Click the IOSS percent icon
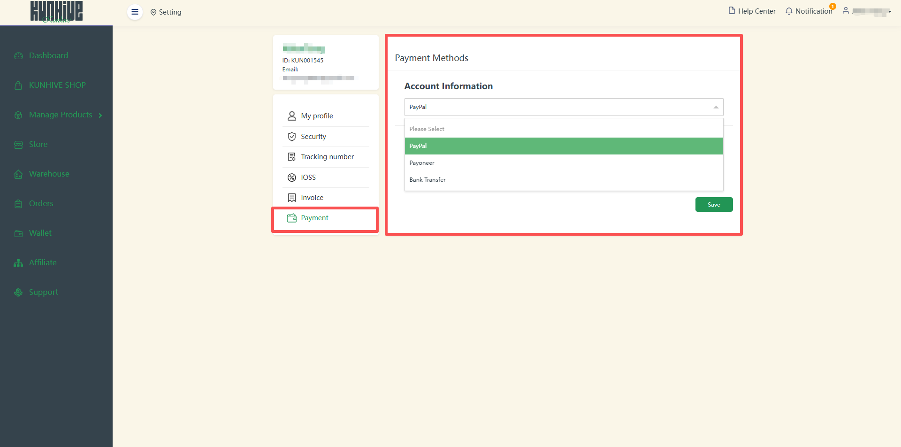Screen dimensions: 901x447 [291, 177]
